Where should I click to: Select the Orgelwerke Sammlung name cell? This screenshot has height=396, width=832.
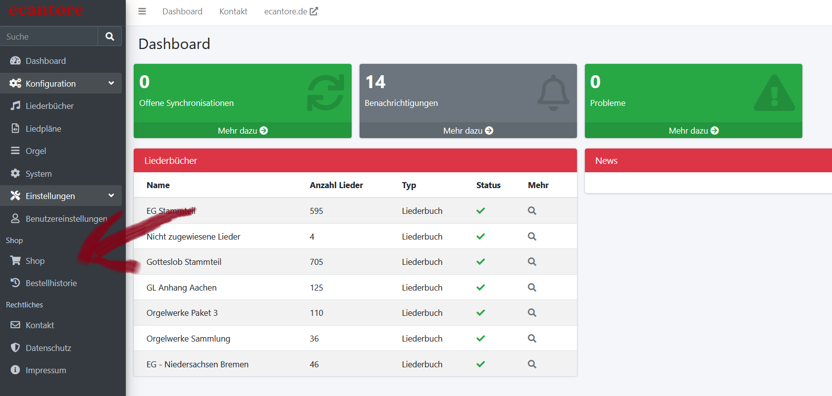(188, 339)
